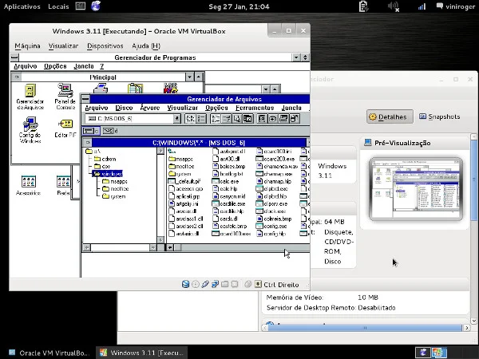479x359 pixels.
Task: Open the Árvore menu in File Manager
Action: point(150,108)
